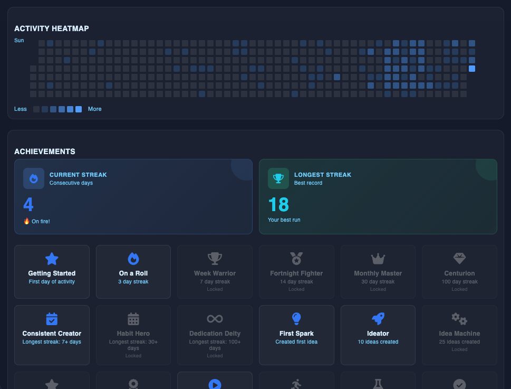Click the medal icon on Fortnight Fighter

click(296, 258)
